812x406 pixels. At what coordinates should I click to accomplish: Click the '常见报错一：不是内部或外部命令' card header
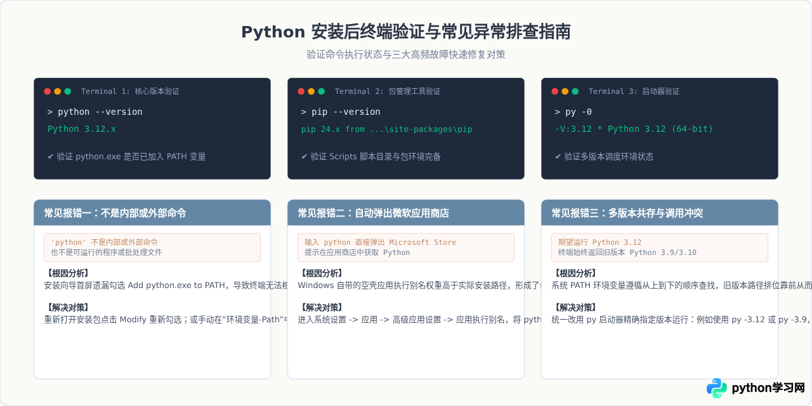(x=152, y=213)
